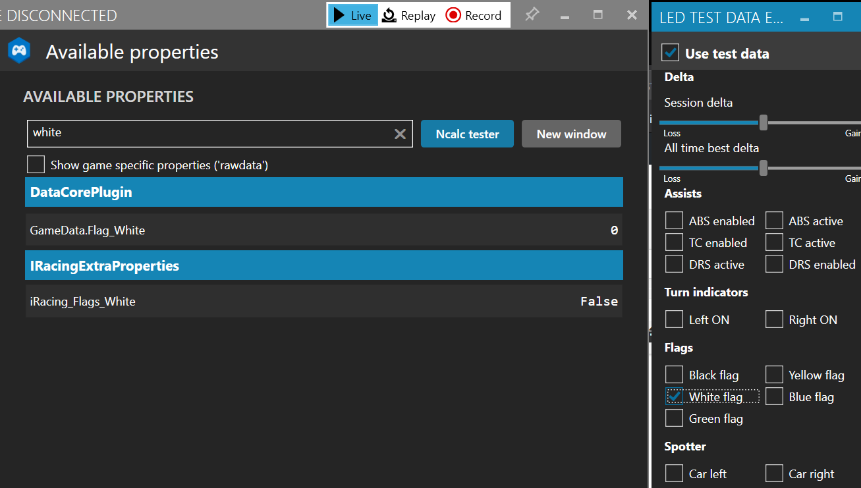Click the 0 value of GameData.Flag_White
Screen dimensions: 861x488
click(x=614, y=230)
